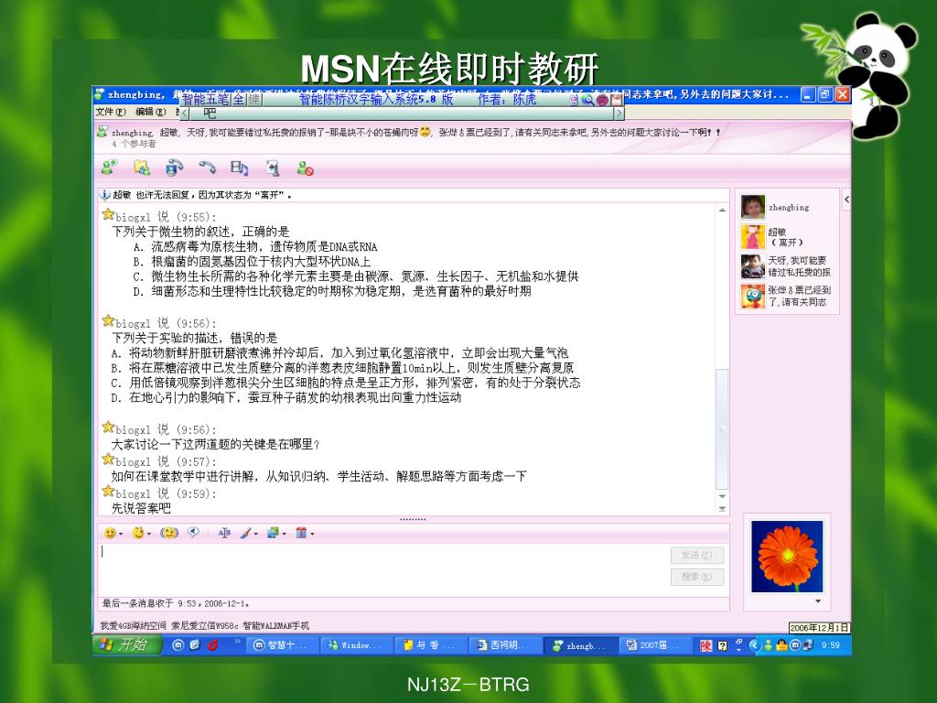Open dropdown under the flower display picture
Image resolution: width=937 pixels, height=703 pixels.
tap(818, 601)
